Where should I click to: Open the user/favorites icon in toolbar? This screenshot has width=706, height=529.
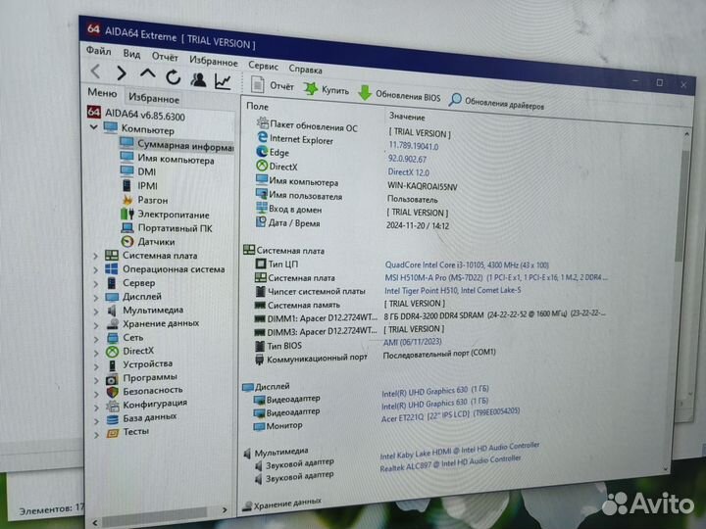198,78
